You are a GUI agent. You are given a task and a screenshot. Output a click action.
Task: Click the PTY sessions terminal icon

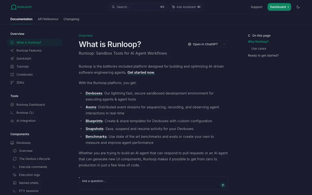pos(15,191)
